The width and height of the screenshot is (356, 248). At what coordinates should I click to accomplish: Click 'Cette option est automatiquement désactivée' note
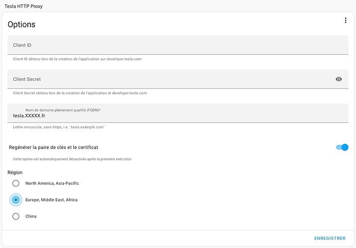point(72,159)
